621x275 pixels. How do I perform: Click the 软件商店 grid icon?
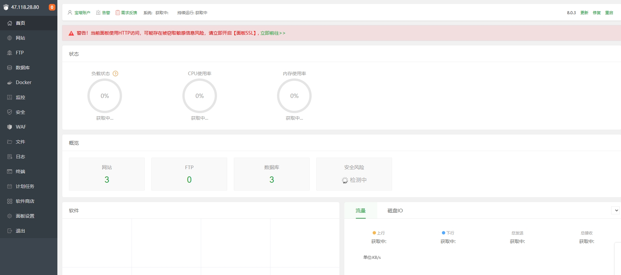[10, 201]
